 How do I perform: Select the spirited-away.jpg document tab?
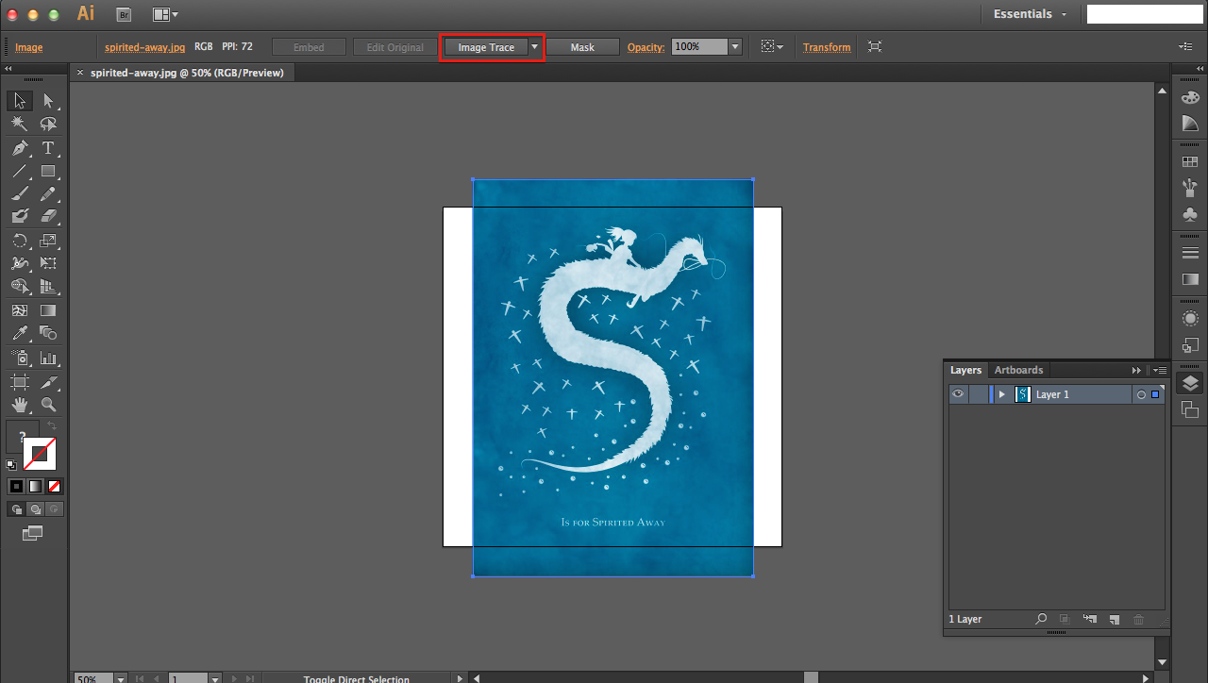coord(187,73)
